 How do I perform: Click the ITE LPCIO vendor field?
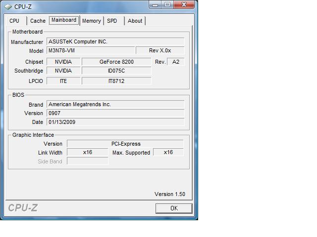click(63, 81)
